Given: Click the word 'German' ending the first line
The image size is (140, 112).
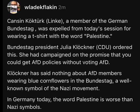Looking at the screenshot, I should (118, 21).
